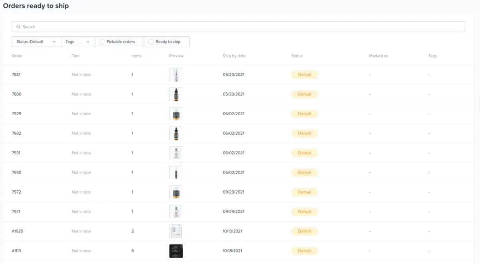Click ship date 06/02/2021 of order 7929
Screen dimensions: 480x264
(x=234, y=114)
